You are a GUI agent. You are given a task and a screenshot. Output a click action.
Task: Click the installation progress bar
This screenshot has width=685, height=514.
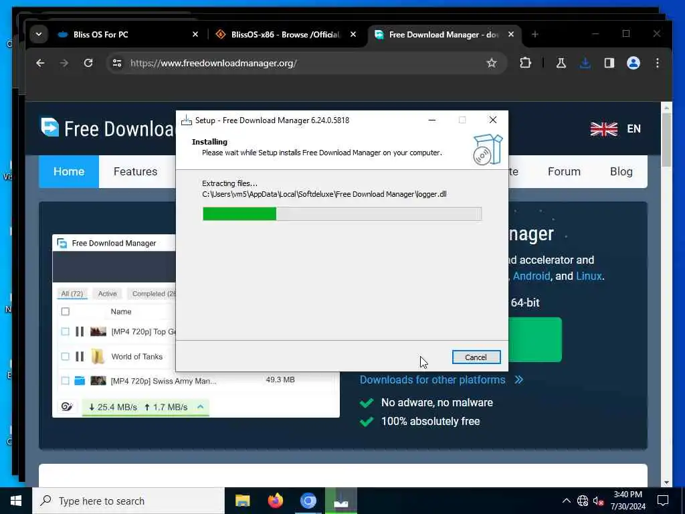(x=342, y=213)
